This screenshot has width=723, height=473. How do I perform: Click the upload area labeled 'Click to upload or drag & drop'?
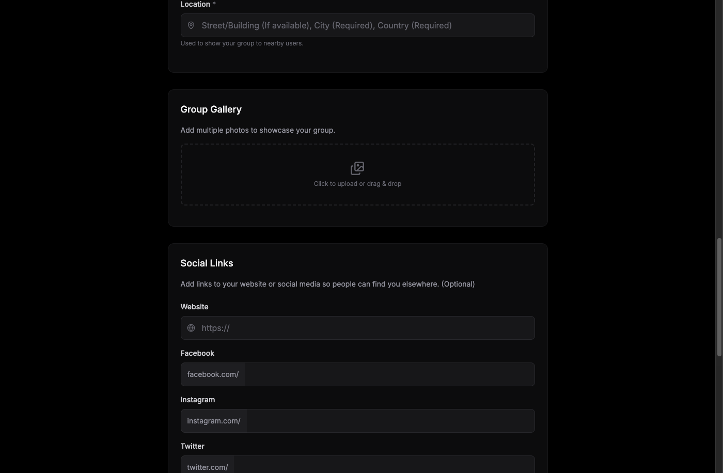click(x=357, y=174)
